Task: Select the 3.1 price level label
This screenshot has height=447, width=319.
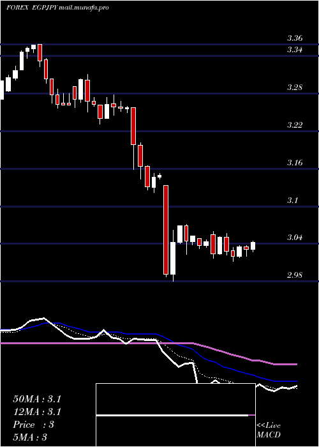Action: coord(292,200)
